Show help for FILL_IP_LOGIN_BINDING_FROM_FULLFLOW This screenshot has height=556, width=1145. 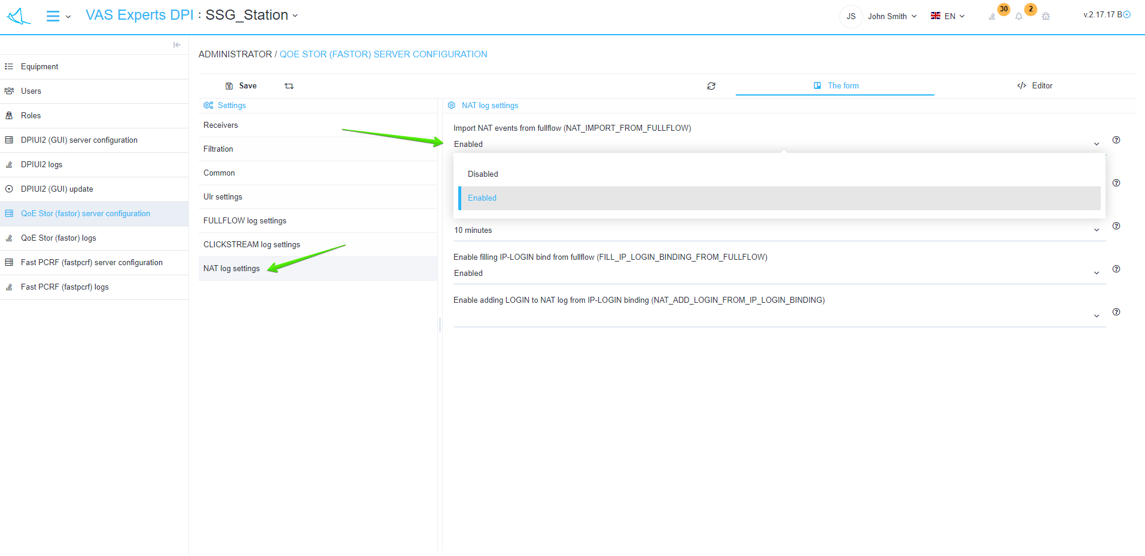pyautogui.click(x=1116, y=269)
